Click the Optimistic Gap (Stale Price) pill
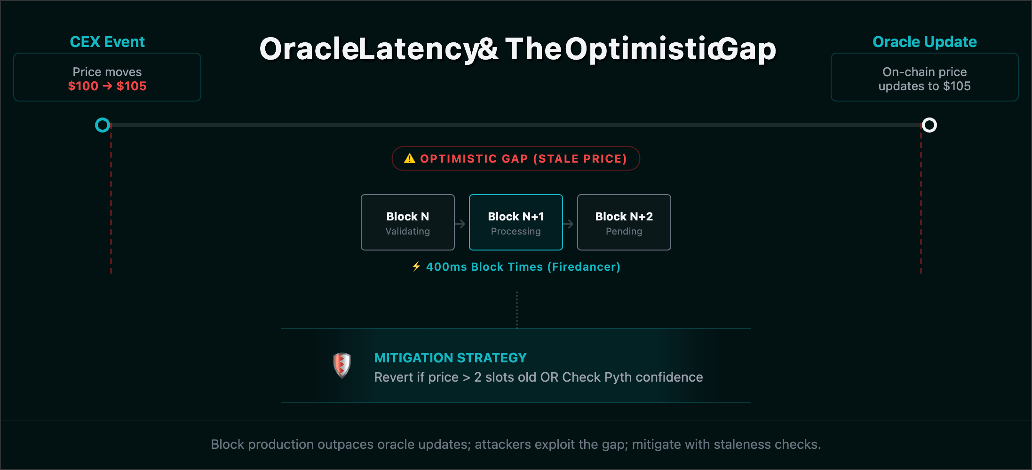The image size is (1032, 470). coord(516,159)
